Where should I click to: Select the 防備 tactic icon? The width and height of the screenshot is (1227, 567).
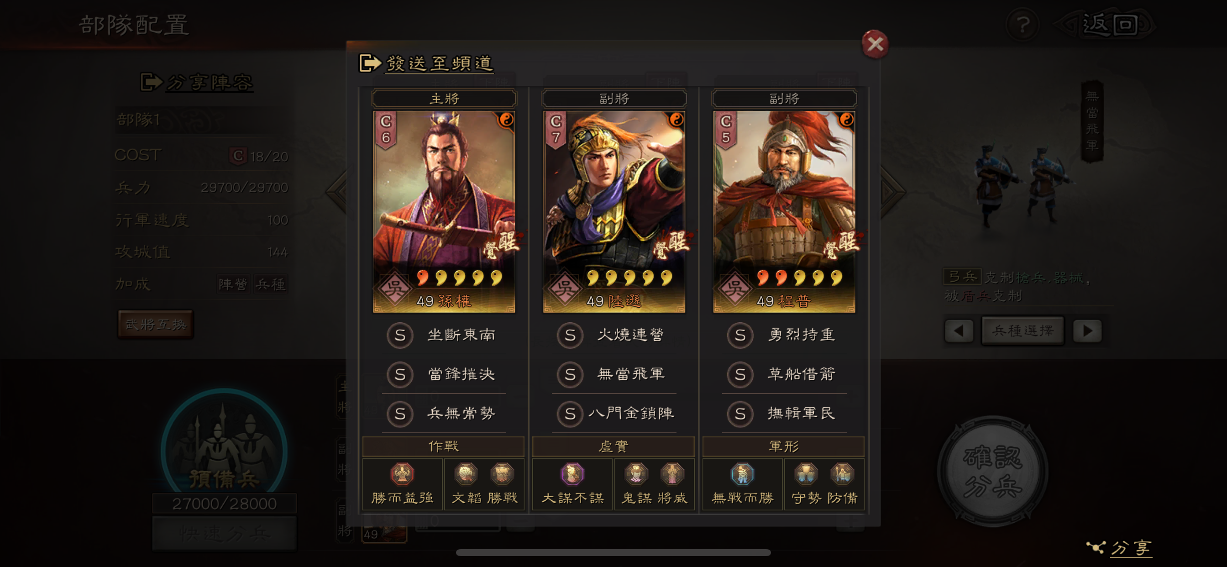point(842,474)
